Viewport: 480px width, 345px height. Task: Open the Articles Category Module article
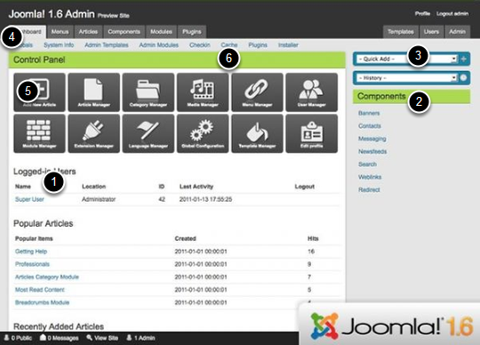pos(47,277)
